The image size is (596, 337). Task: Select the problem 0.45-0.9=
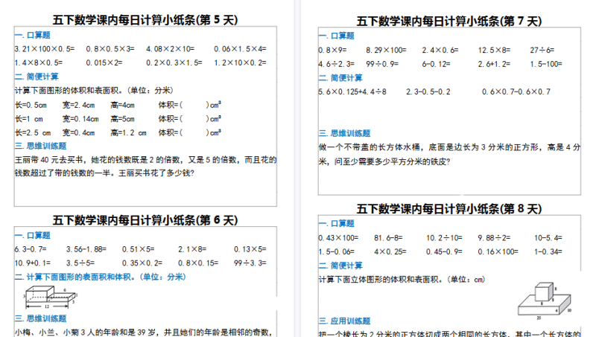click(444, 251)
